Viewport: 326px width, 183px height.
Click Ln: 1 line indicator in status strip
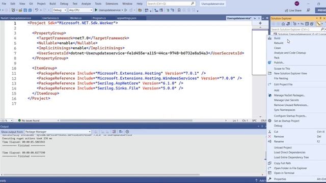[235, 120]
